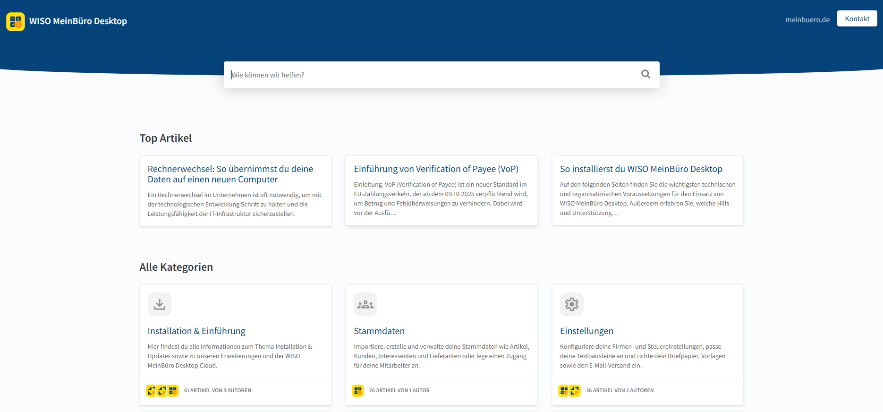Click '36 Artikel von 2 Autoren' text

click(620, 391)
